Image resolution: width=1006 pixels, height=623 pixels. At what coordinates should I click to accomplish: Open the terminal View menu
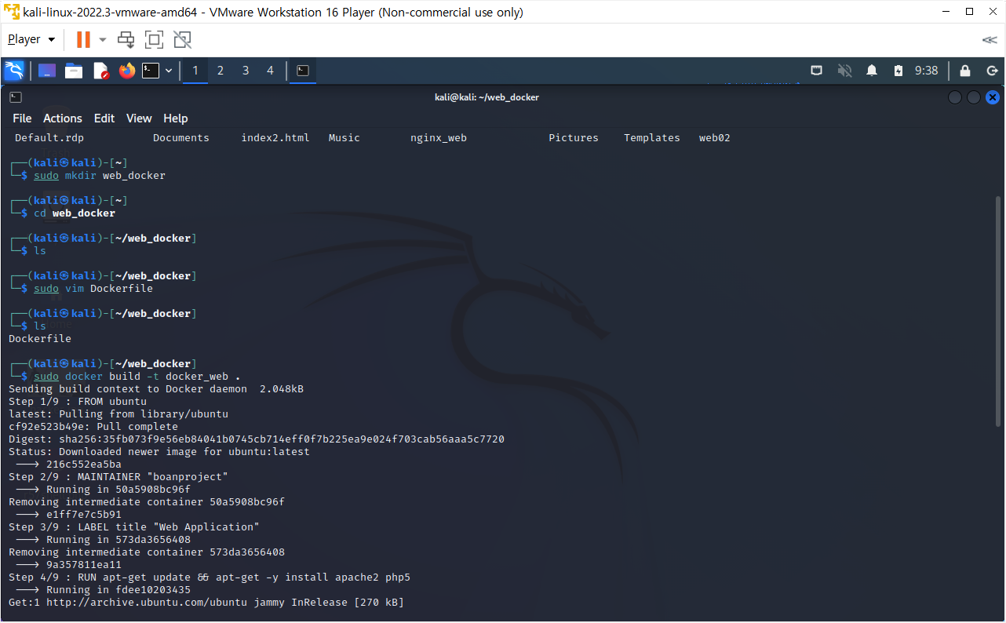tap(139, 118)
